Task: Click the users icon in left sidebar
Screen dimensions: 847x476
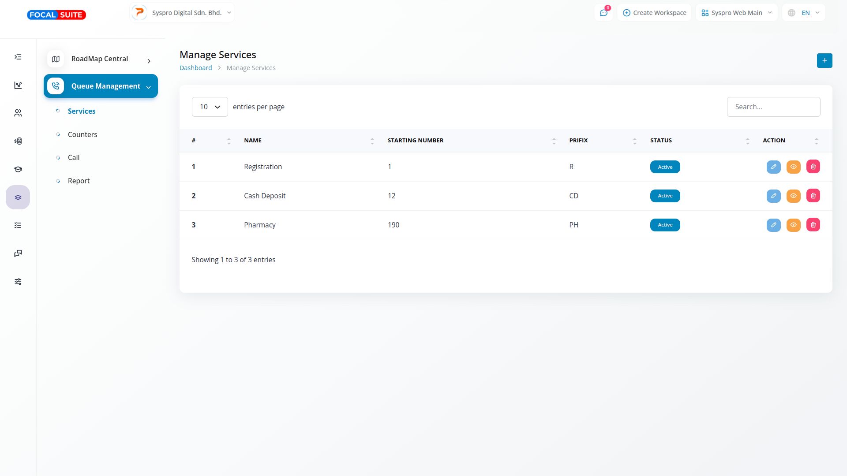Action: pyautogui.click(x=18, y=113)
